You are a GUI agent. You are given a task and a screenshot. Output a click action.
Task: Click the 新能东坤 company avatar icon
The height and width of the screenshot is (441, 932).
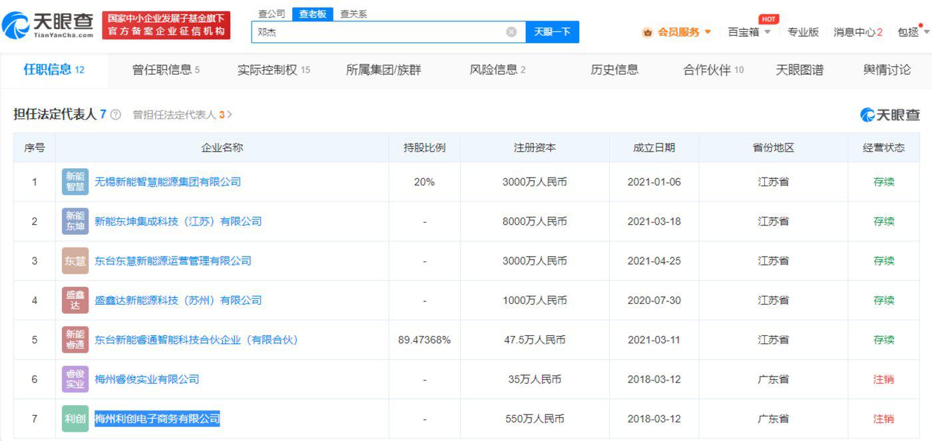click(x=75, y=221)
